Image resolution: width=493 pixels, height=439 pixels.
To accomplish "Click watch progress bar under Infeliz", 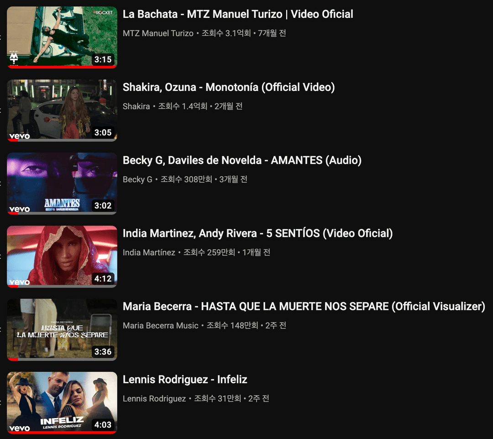I will pos(62,433).
